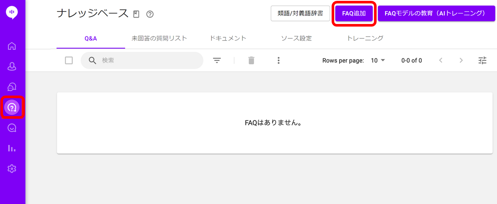Open the user/contacts icon in sidebar
The width and height of the screenshot is (497, 204).
tap(12, 66)
